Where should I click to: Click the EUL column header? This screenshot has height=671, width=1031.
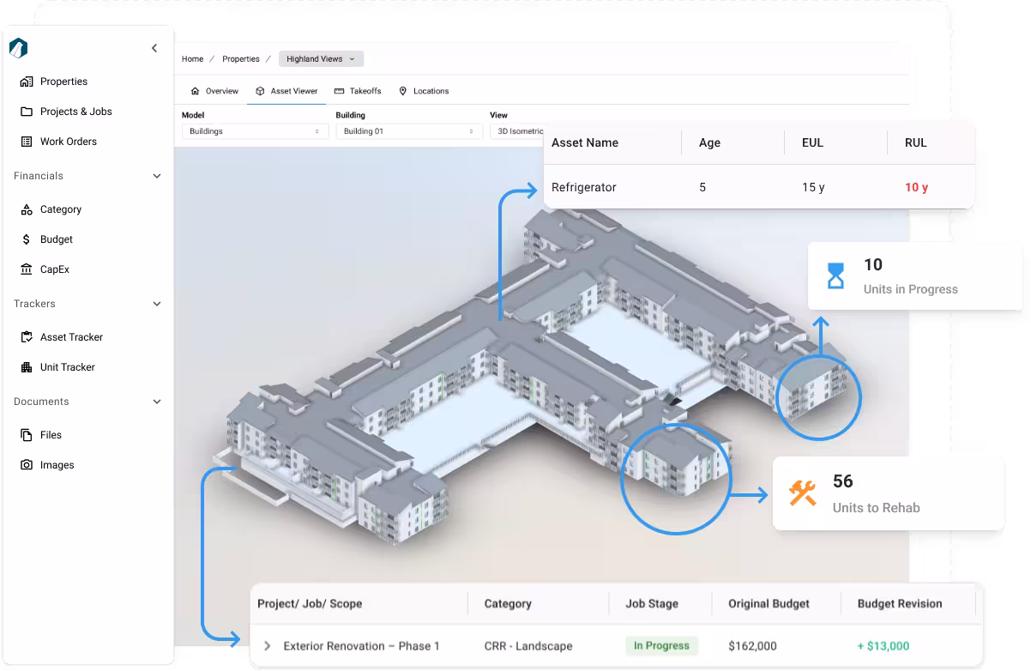[x=812, y=143]
